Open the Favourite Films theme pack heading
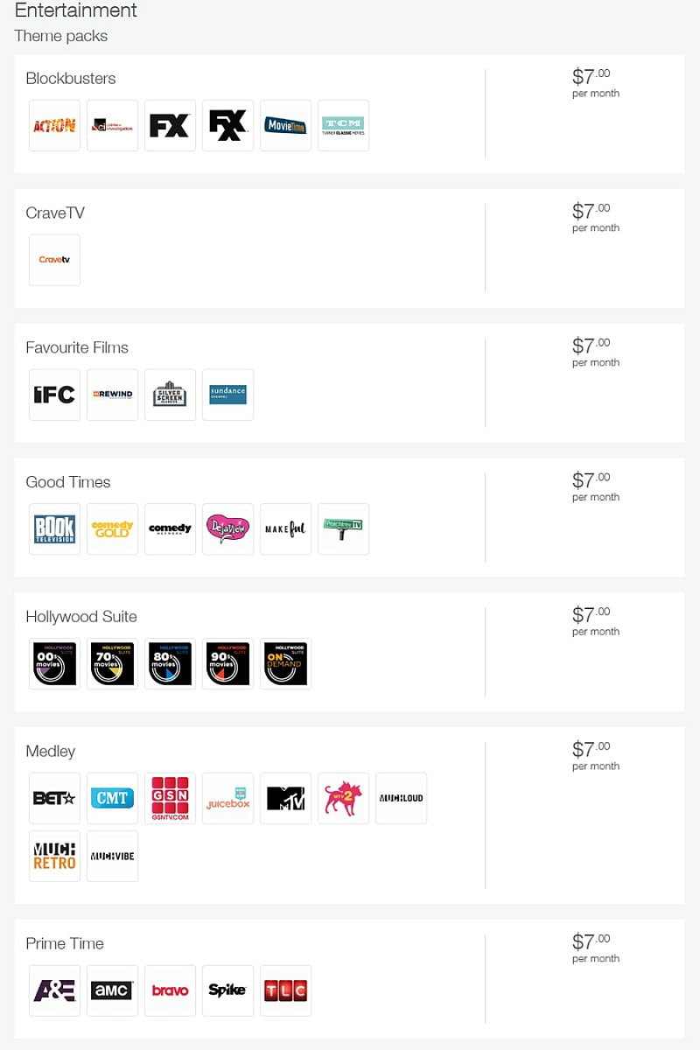Screen dimensions: 700x1050 [77, 347]
